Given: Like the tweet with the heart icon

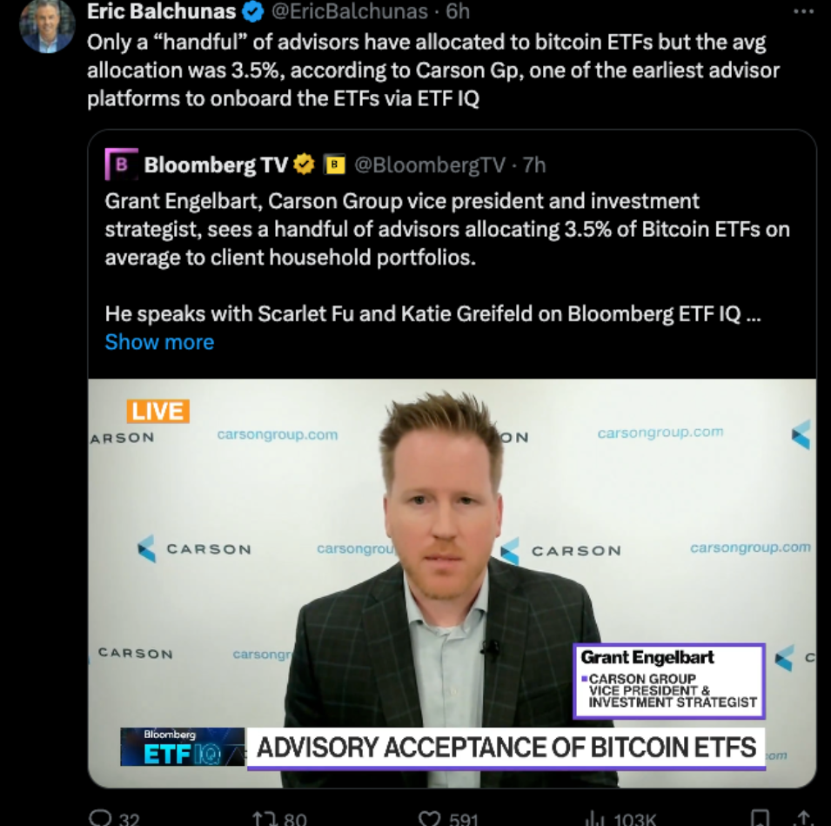Looking at the screenshot, I should pyautogui.click(x=431, y=817).
